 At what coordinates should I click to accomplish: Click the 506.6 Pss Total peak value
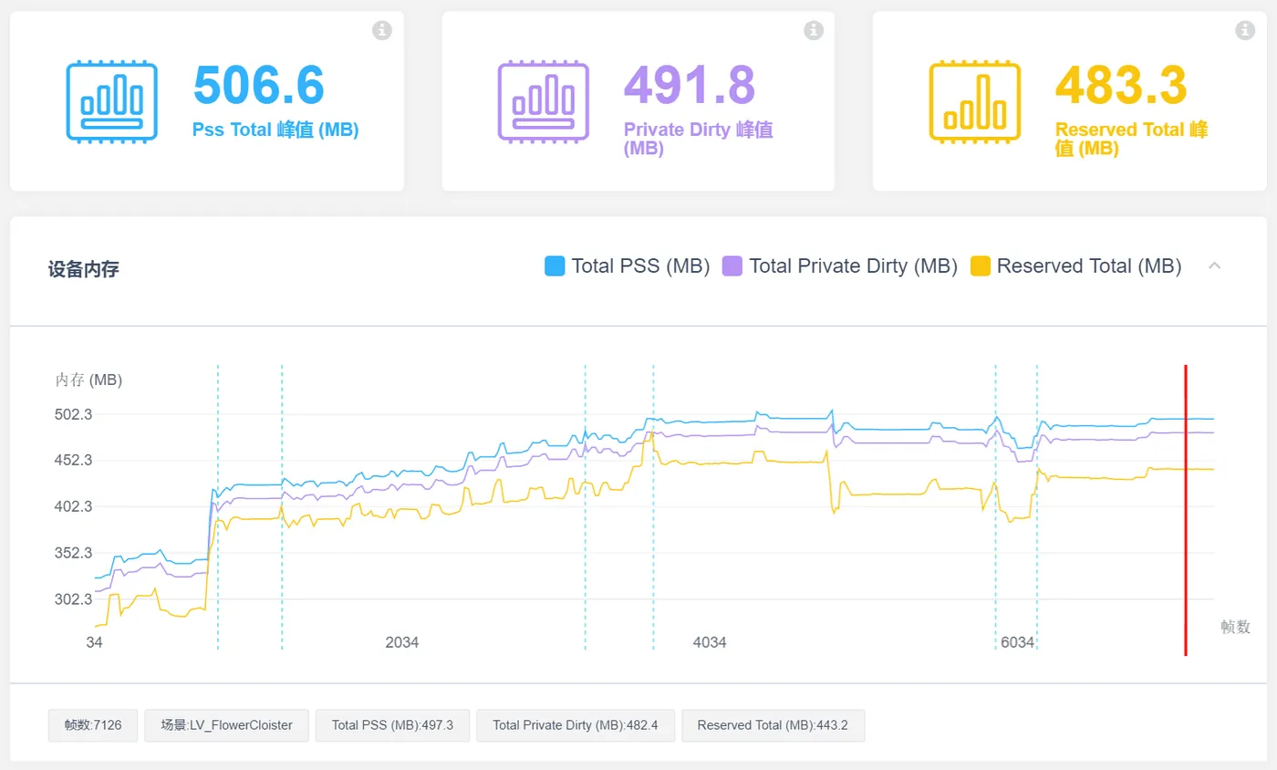[x=259, y=86]
